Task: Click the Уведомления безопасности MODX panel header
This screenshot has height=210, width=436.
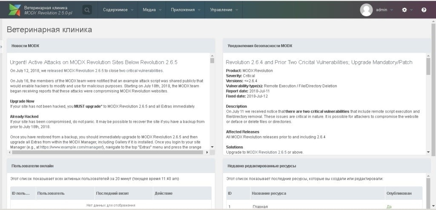Action: pyautogui.click(x=327, y=46)
